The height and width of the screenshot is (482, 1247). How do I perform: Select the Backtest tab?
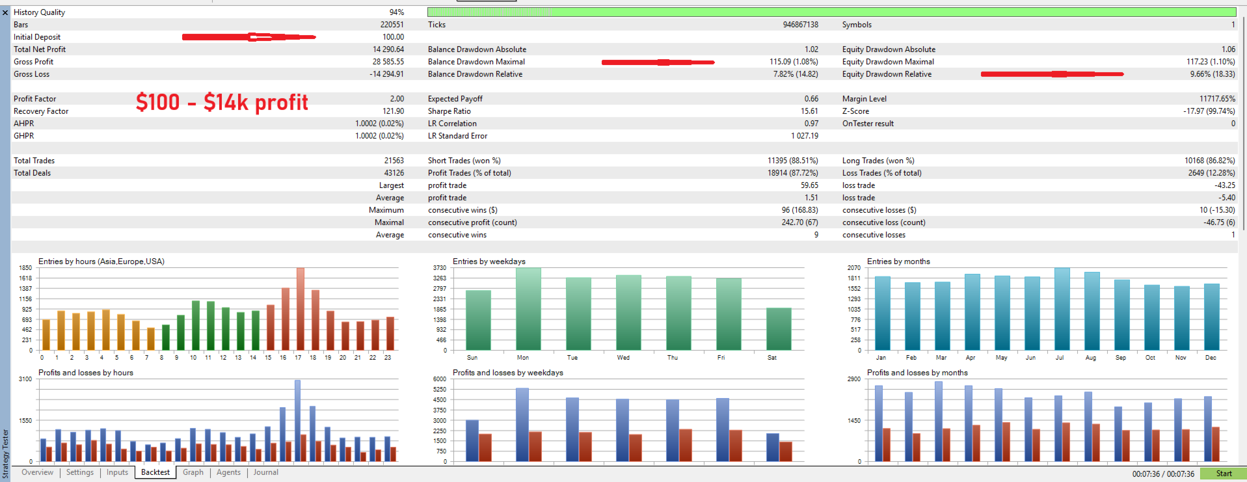tap(155, 472)
